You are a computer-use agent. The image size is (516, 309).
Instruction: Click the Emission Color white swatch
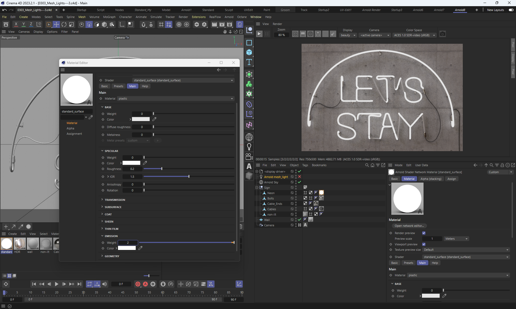point(127,248)
